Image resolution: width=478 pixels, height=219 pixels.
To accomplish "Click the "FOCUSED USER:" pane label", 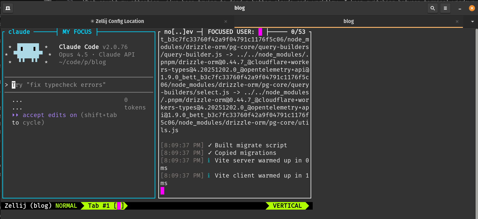I will coord(231,32).
